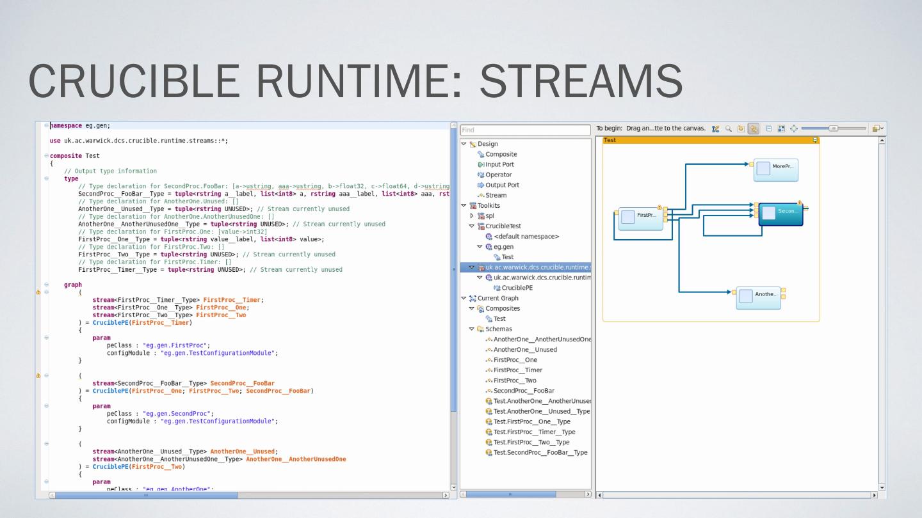Collapse the Schemas folder
922x518 pixels.
pyautogui.click(x=472, y=329)
